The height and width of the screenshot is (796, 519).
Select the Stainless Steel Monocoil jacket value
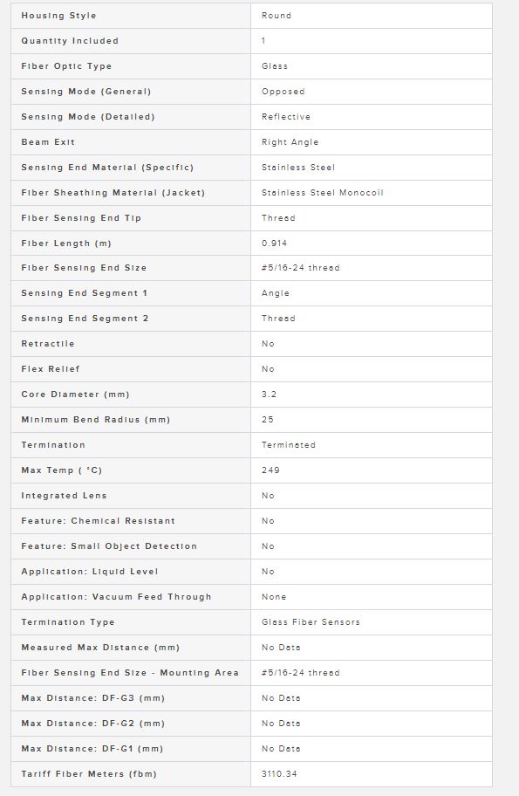pyautogui.click(x=322, y=193)
